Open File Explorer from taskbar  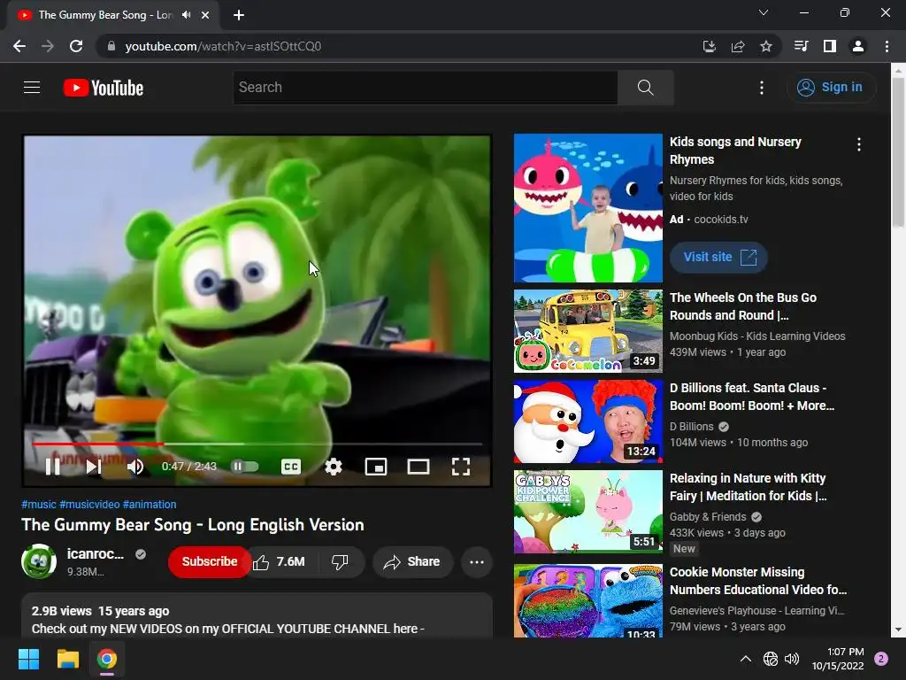pyautogui.click(x=67, y=659)
